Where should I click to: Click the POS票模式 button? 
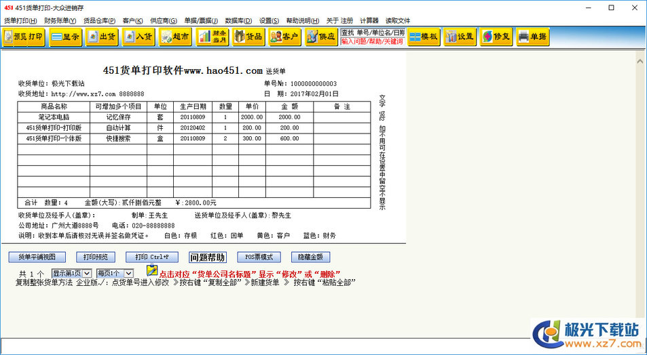259,257
